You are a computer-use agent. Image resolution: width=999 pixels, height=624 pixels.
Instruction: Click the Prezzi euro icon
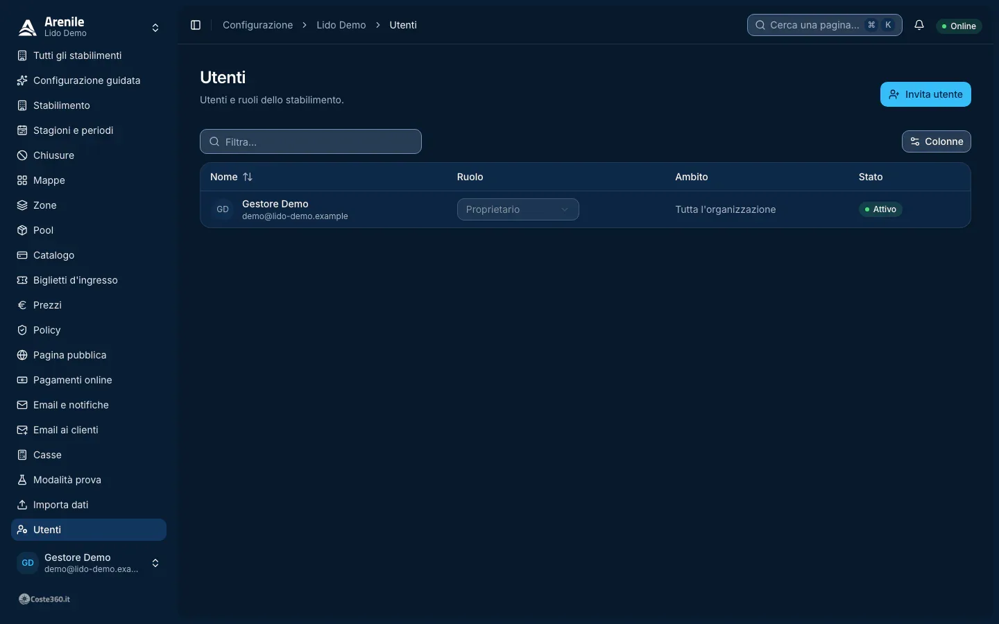coord(22,305)
